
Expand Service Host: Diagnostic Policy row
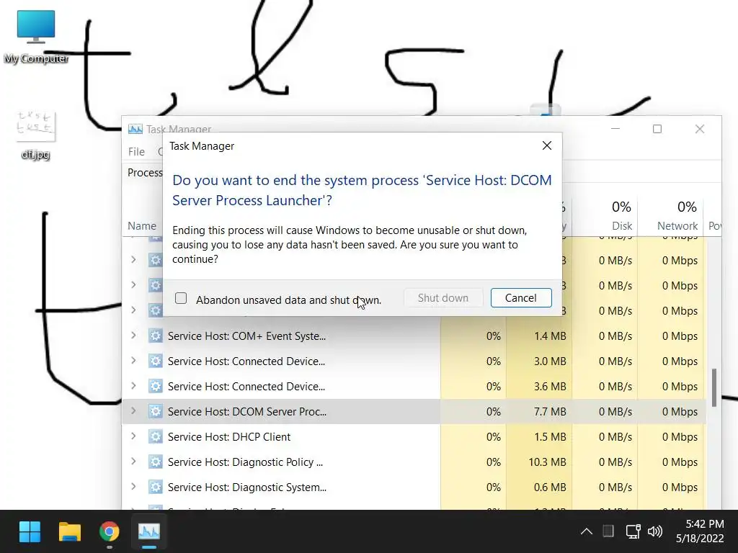(133, 462)
